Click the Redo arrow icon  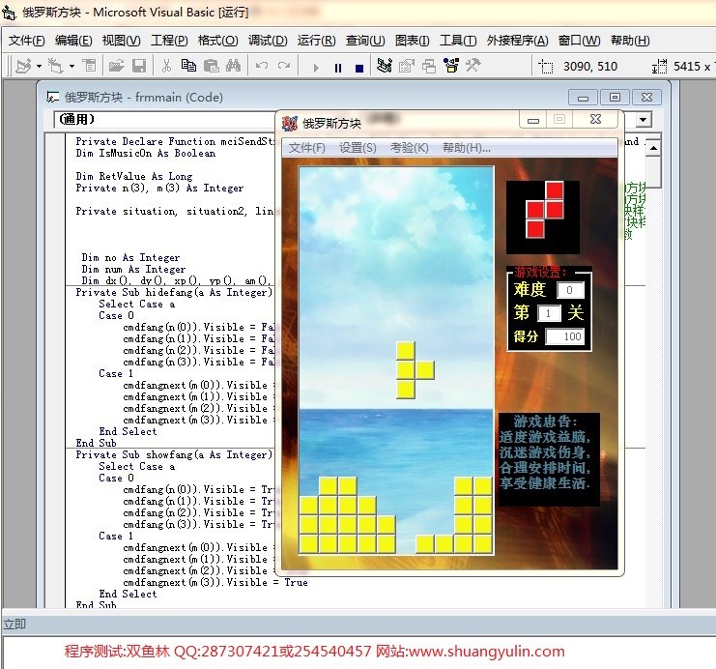tap(284, 66)
